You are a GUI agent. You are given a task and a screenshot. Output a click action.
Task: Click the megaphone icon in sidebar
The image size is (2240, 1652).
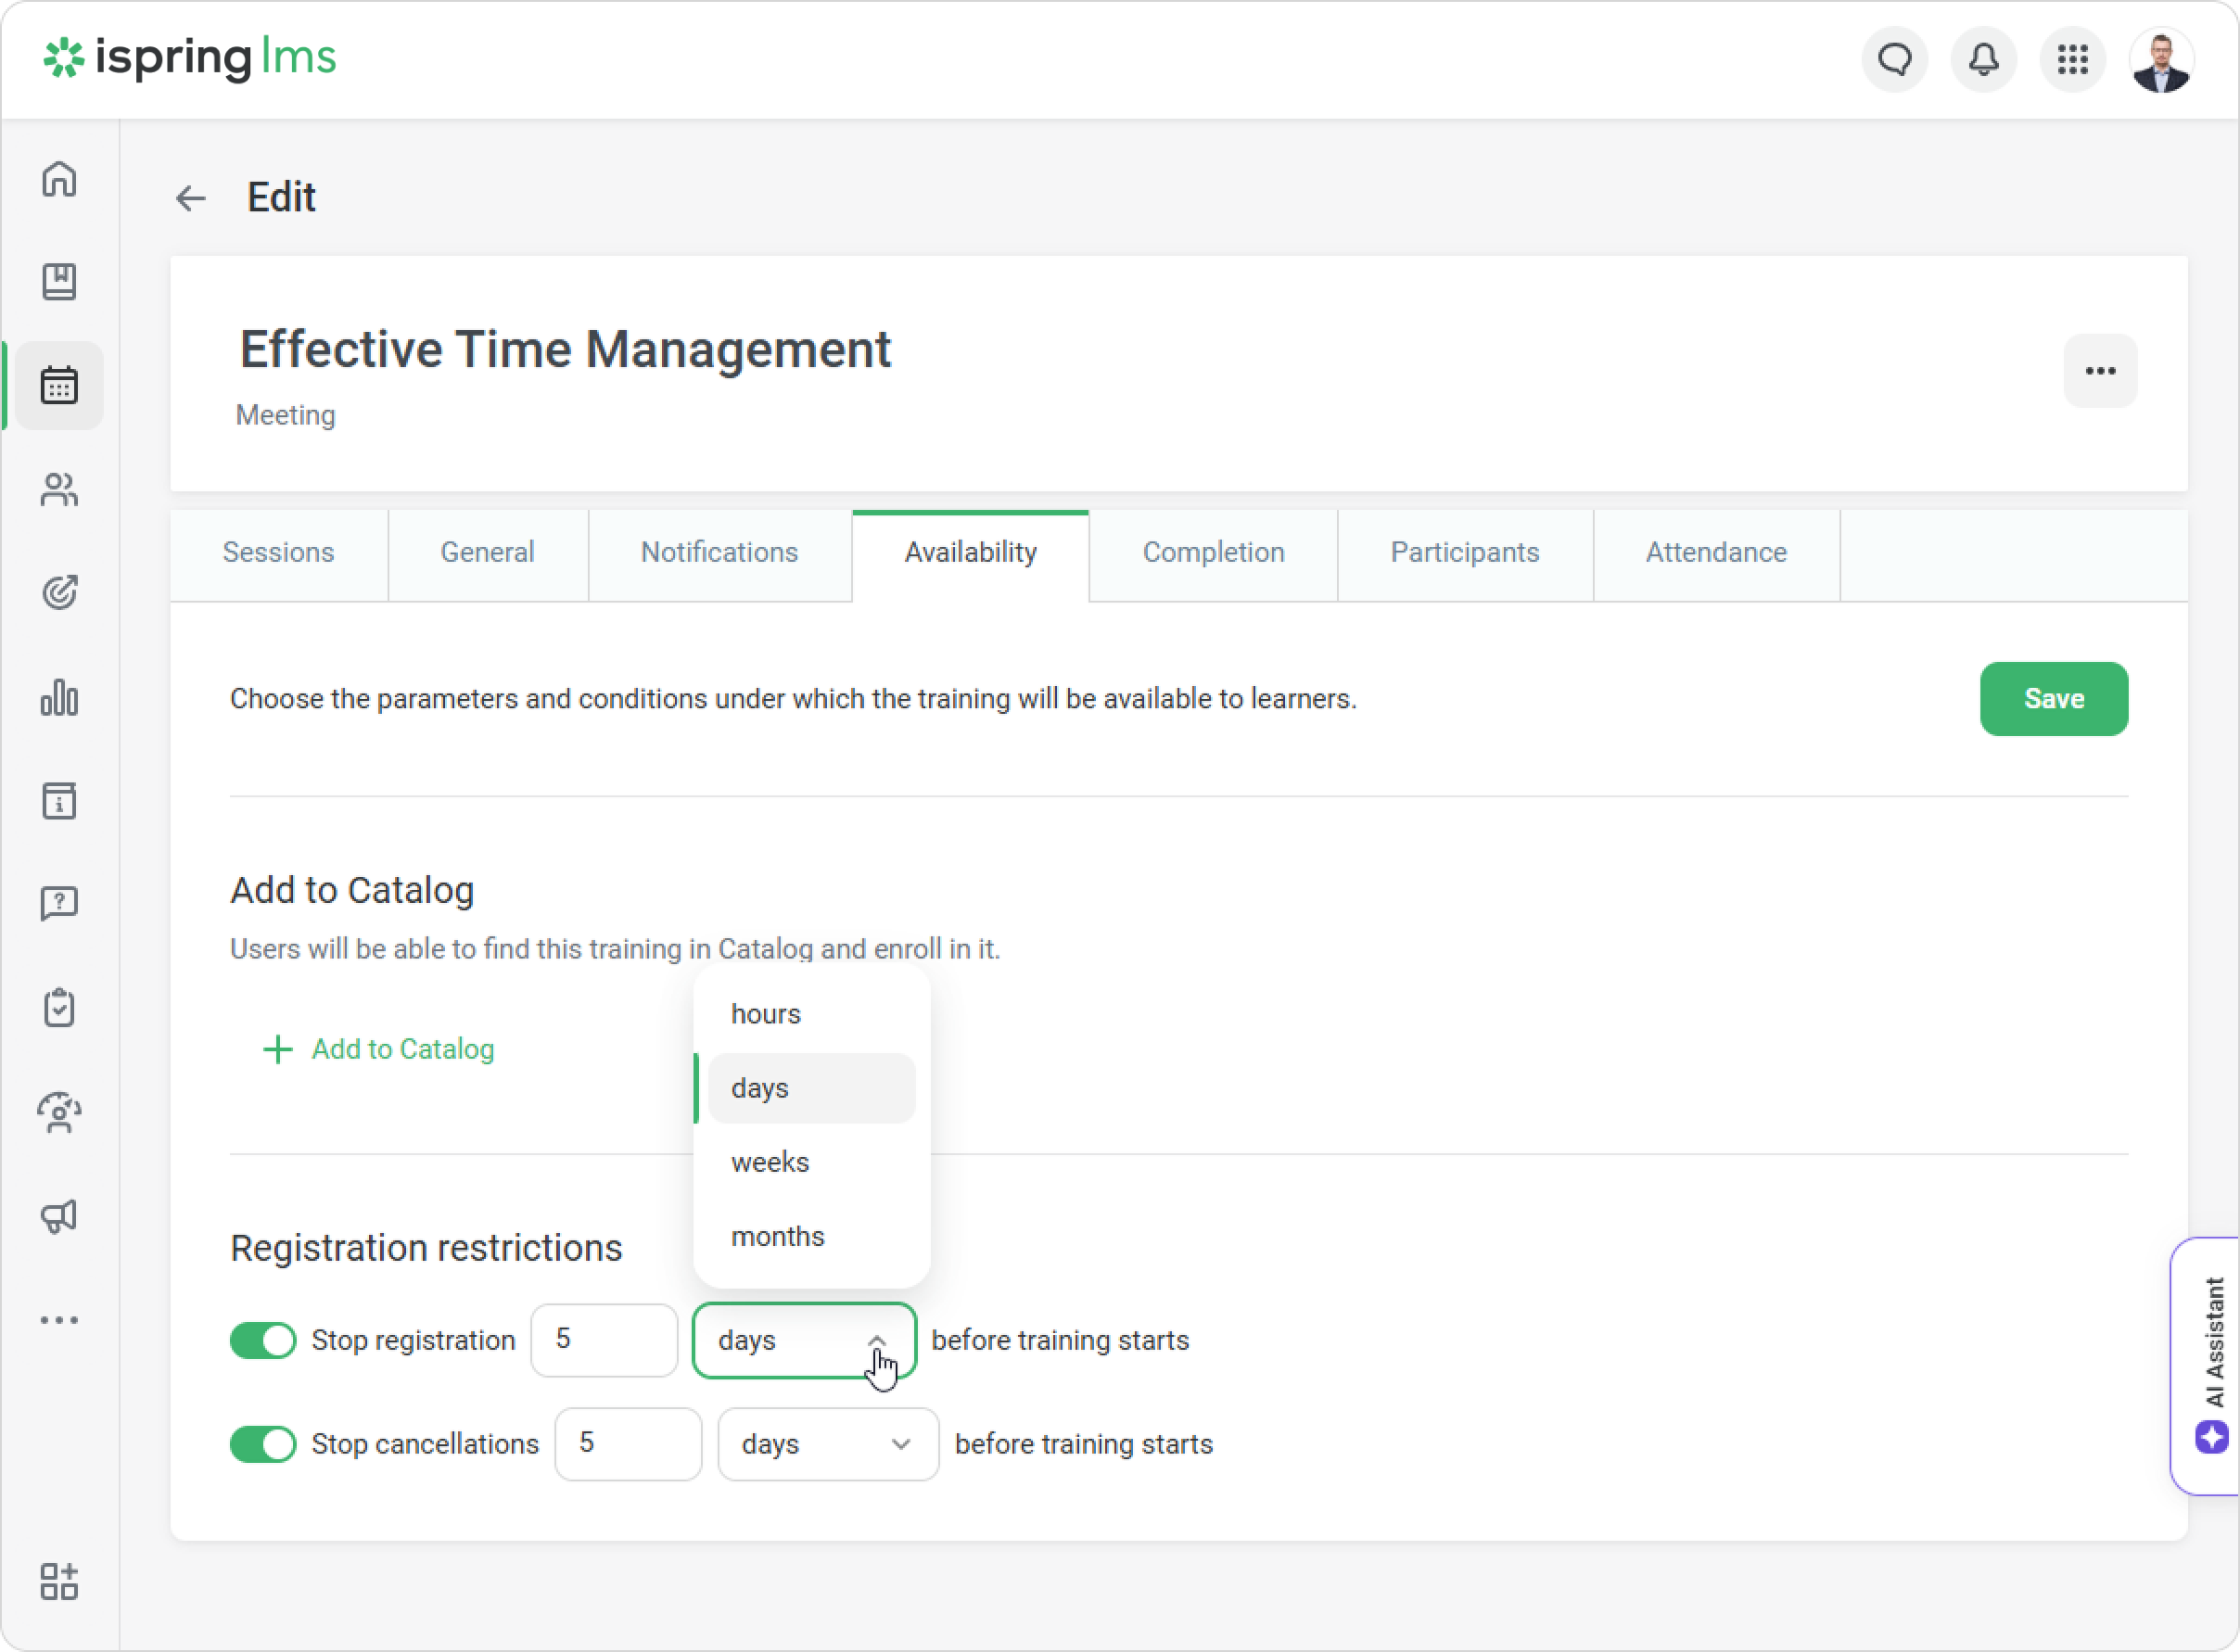pyautogui.click(x=59, y=1216)
